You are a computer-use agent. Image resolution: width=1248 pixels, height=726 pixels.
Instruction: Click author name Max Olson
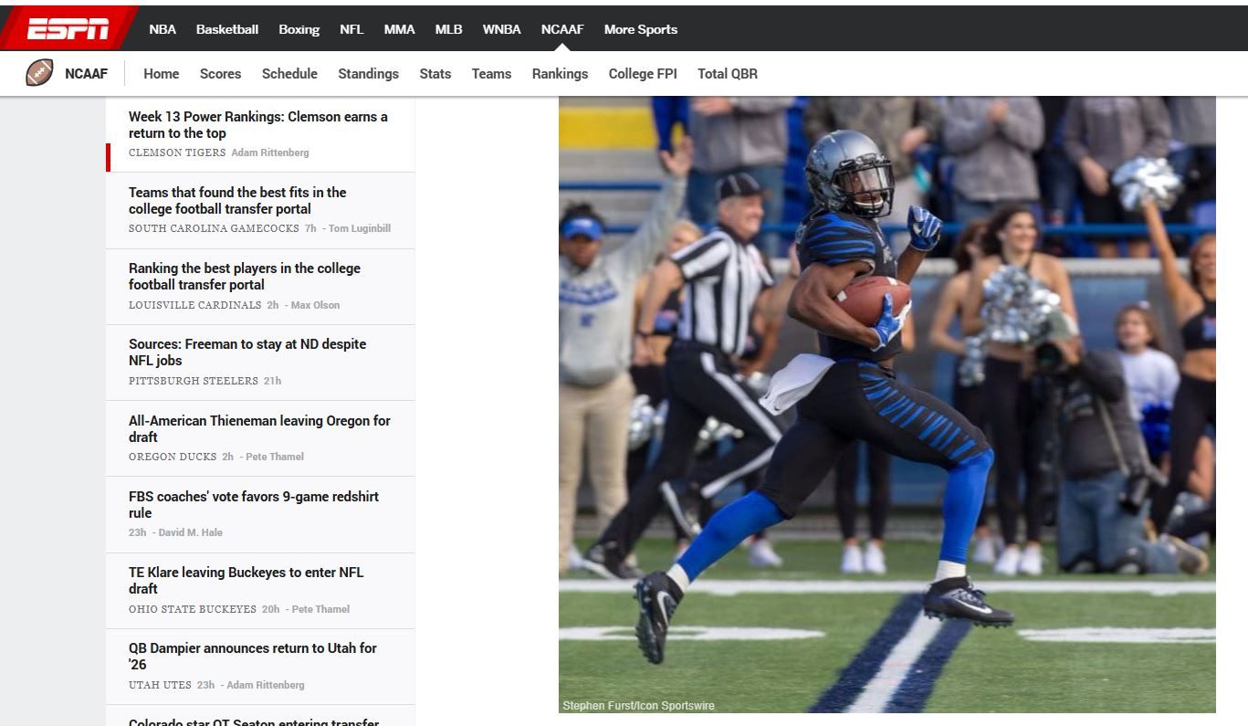pyautogui.click(x=315, y=305)
